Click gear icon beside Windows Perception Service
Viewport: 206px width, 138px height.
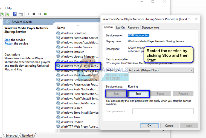point(58,80)
